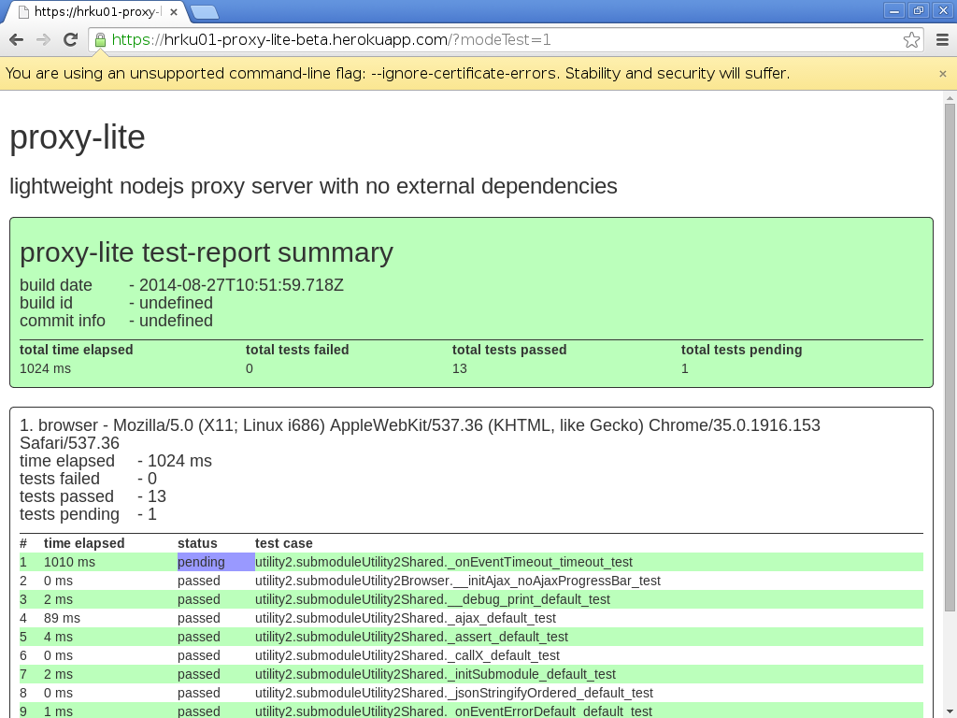This screenshot has width=957, height=718.
Task: Click the _onEventTimeout_timeout_test test case
Action: point(444,562)
